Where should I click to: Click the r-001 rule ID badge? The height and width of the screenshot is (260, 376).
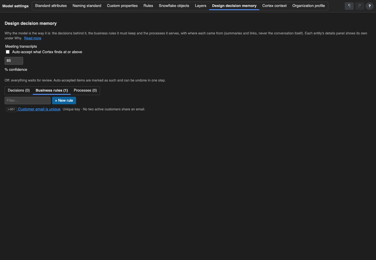tap(11, 109)
